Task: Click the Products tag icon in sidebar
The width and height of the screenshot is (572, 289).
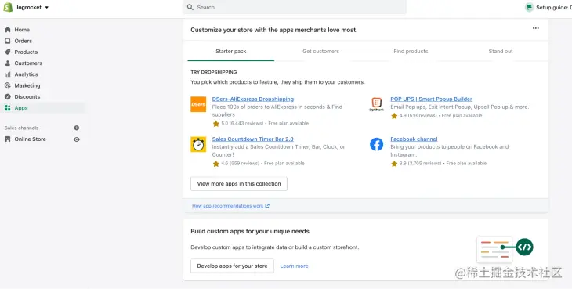Action: [8, 52]
